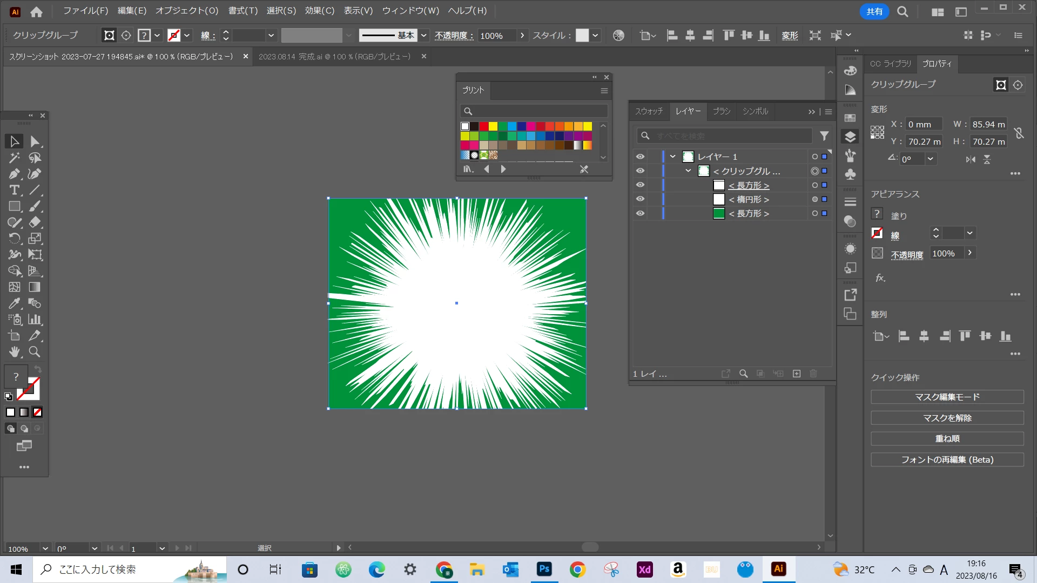This screenshot has height=583, width=1037.
Task: Select the Pen tool
Action: [14, 174]
